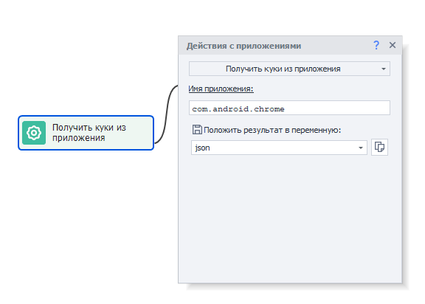Click the Имя приложения label link
Viewport: 425px width, 304px height.
point(221,89)
